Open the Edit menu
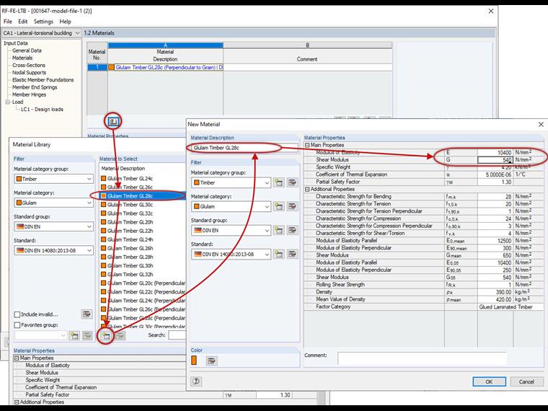Screen dimensions: 548x411 point(23,22)
